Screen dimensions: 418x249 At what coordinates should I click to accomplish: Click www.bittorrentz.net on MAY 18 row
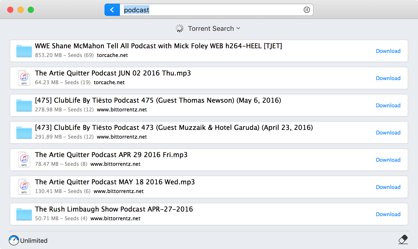[x=119, y=191]
